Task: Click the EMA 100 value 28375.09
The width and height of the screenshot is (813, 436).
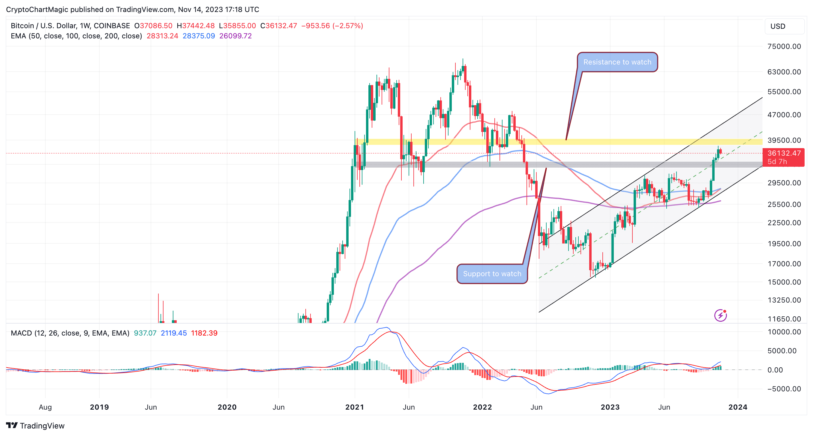Action: (199, 36)
